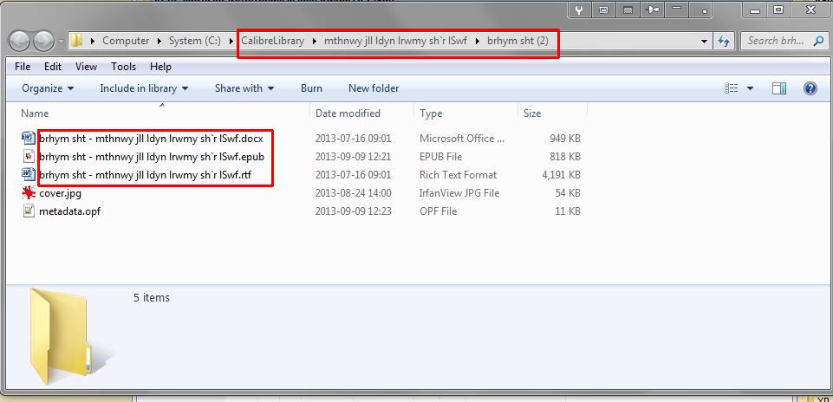The width and height of the screenshot is (833, 402).
Task: Click the small-square send-to-tray title bar button
Action: point(705,10)
